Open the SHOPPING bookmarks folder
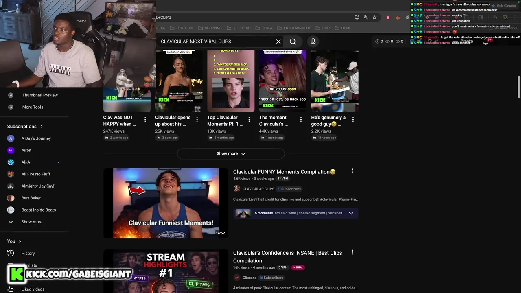Viewport: 521px width, 293px height. pos(210,28)
